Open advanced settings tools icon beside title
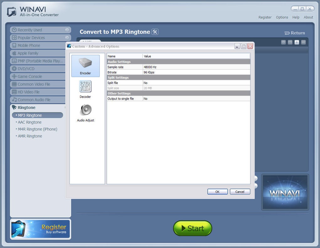Image resolution: width=320 pixels, height=248 pixels. click(x=155, y=32)
